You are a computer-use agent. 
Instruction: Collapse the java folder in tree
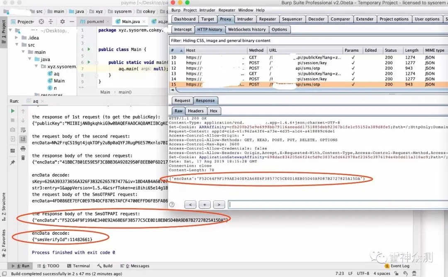(x=30, y=59)
